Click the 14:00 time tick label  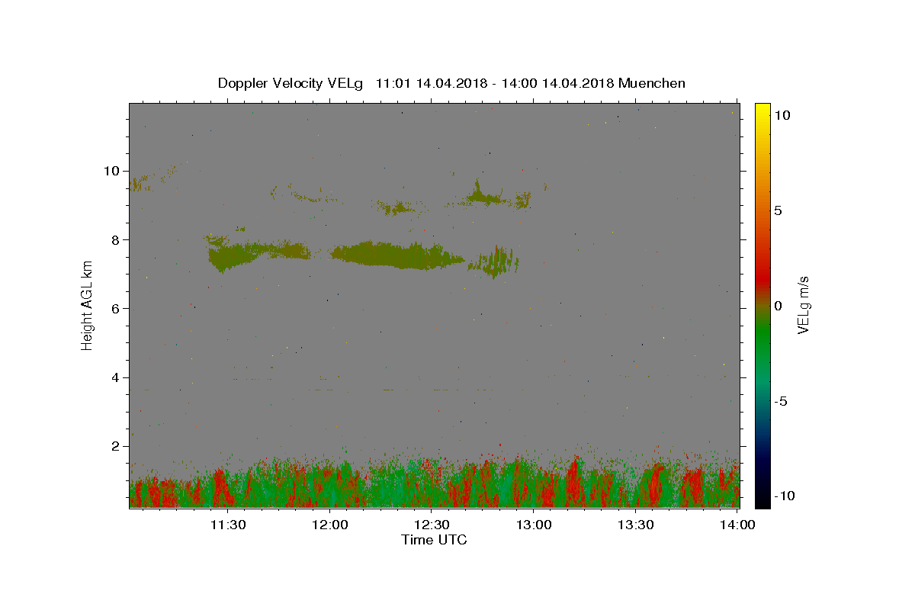[x=737, y=525]
